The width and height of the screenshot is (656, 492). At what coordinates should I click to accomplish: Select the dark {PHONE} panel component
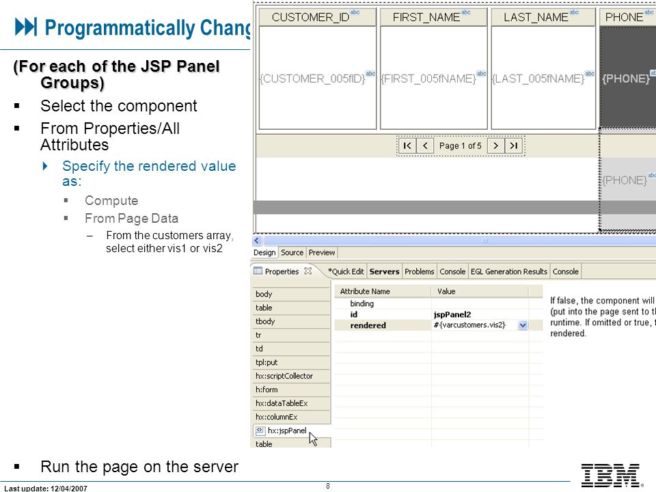[x=627, y=77]
